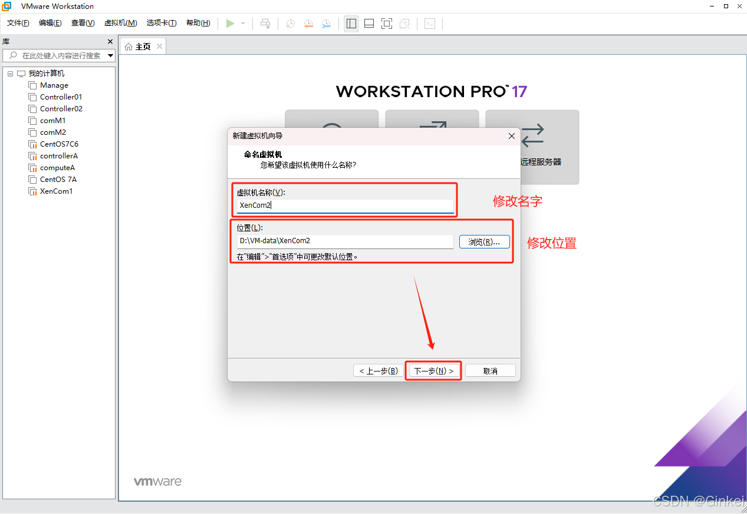This screenshot has width=747, height=514.
Task: Open the 文件(F) menu
Action: point(18,23)
